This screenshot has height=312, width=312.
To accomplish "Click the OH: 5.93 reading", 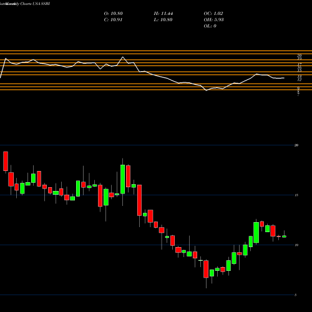I will [213, 20].
